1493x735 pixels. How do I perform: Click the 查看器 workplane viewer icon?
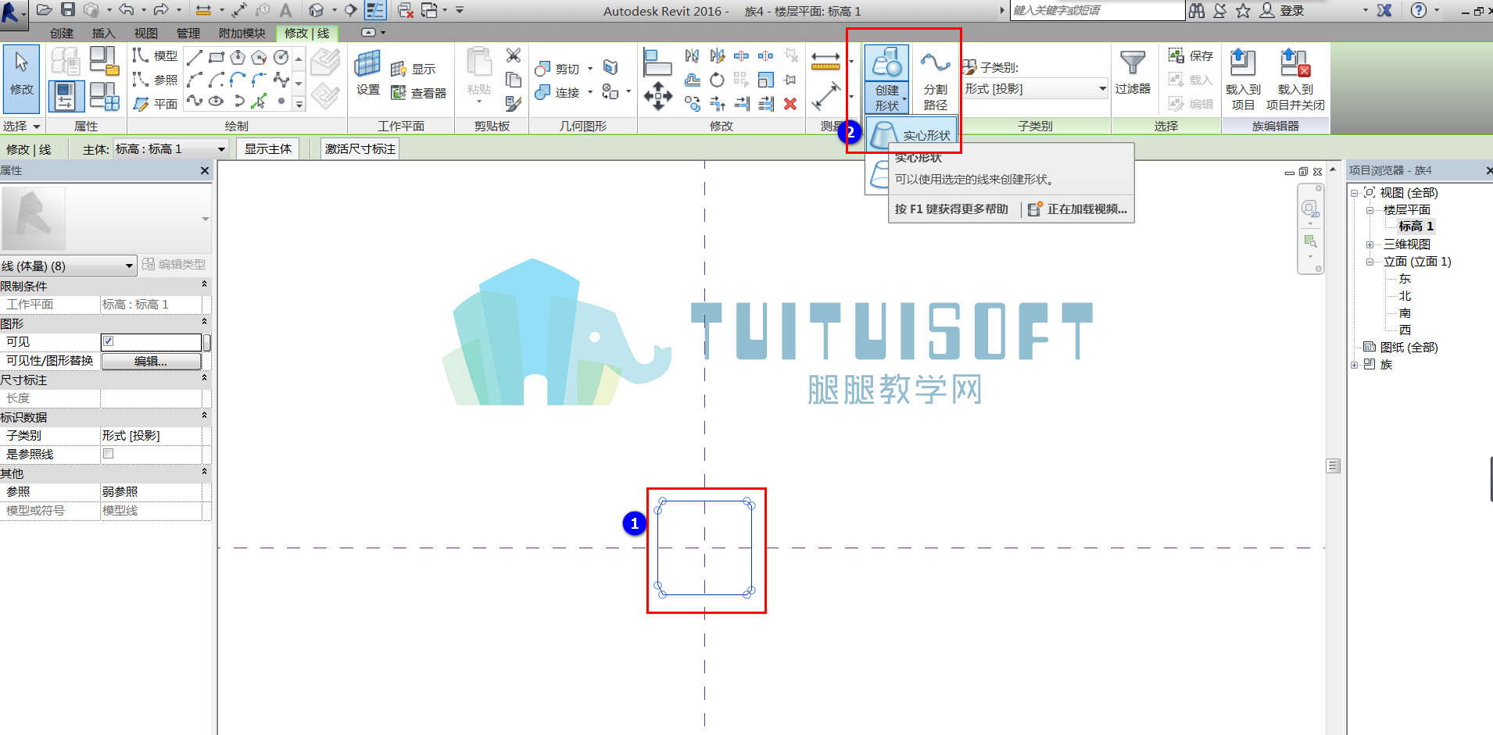418,93
